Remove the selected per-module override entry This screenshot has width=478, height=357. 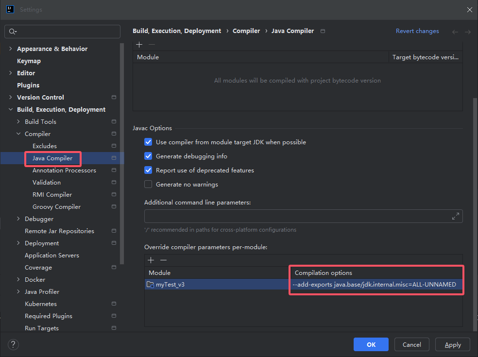pyautogui.click(x=164, y=260)
